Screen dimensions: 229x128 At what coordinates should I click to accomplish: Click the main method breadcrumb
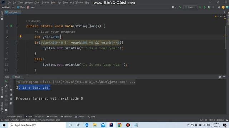click(31, 7)
